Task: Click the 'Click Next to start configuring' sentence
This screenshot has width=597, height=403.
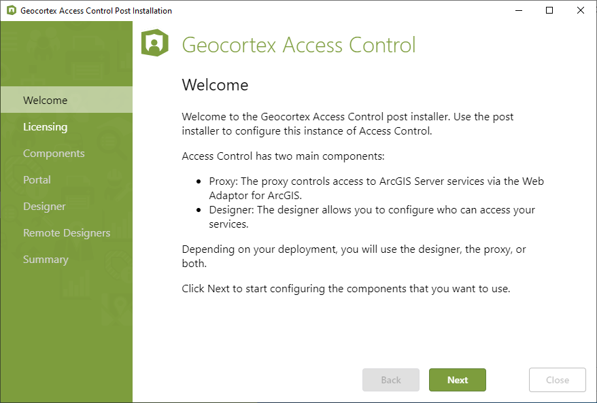Action: 346,288
